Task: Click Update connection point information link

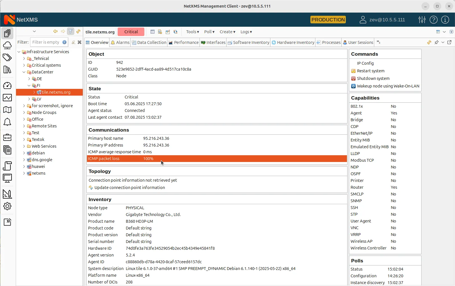Action: tap(130, 187)
